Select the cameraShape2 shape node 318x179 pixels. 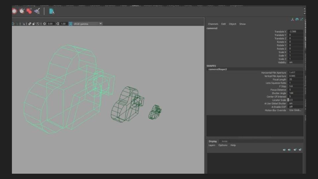[218, 69]
